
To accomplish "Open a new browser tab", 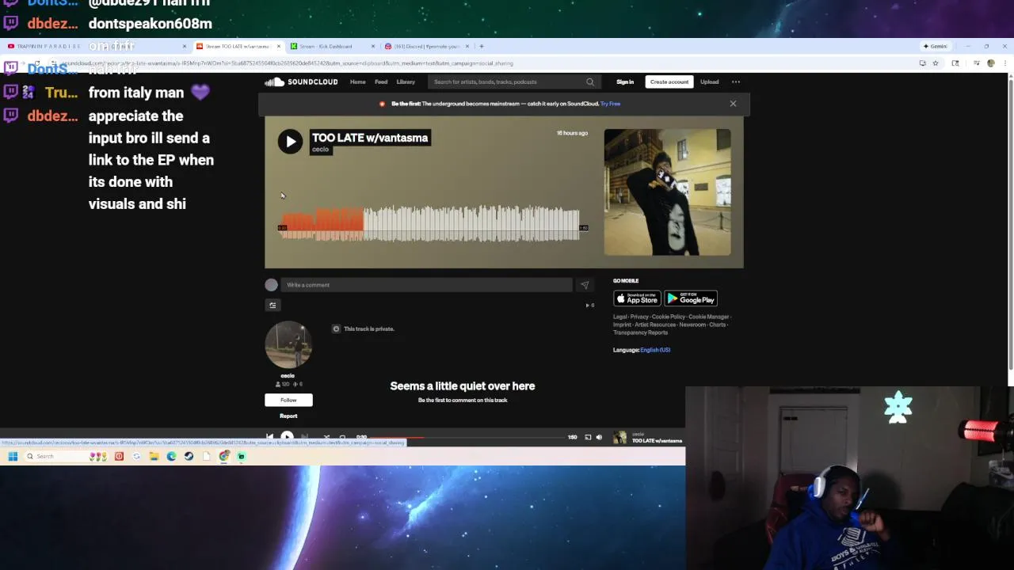I will [482, 46].
